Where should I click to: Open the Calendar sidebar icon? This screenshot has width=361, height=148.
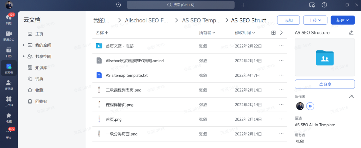[9, 52]
